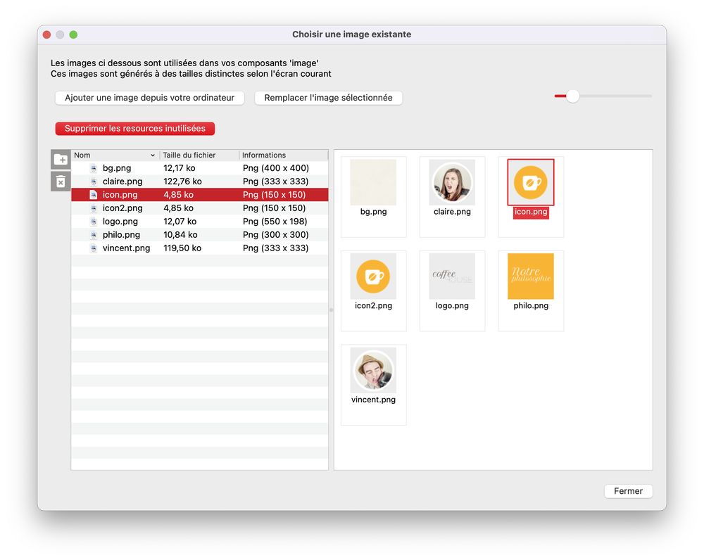Click the panel splitter divider handle
The image size is (704, 560).
pos(331,310)
